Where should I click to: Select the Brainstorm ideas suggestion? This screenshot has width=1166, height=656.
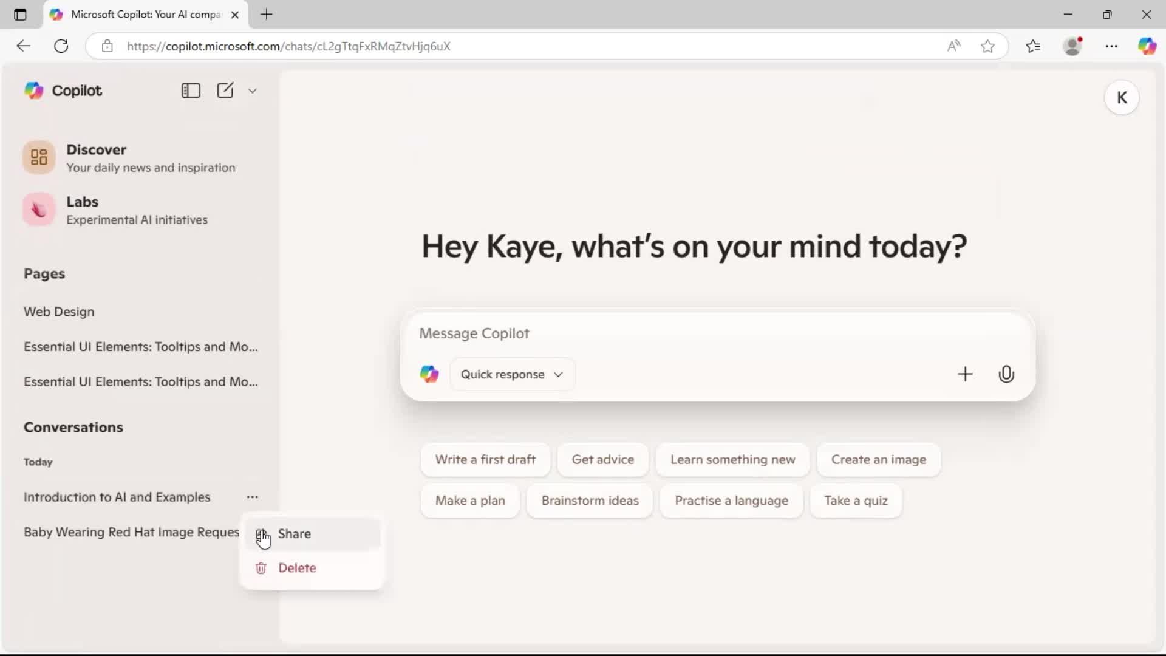tap(590, 501)
